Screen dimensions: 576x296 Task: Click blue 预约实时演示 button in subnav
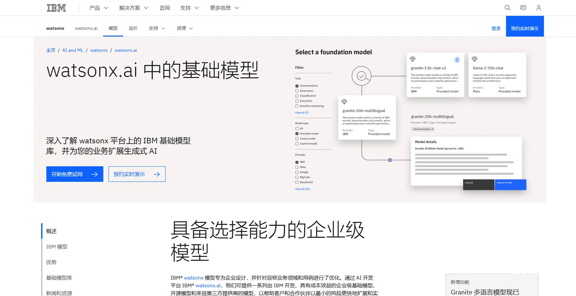(525, 26)
